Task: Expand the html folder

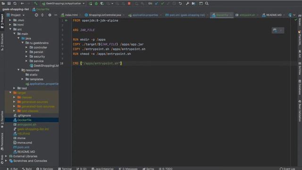Action: [x=10, y=25]
